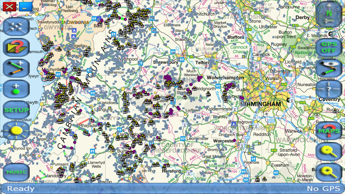The image size is (345, 194).
Task: Click the Leominster town label
Action: click(198, 138)
